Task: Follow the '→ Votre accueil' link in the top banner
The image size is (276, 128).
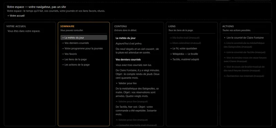Action: pyautogui.click(x=16, y=16)
